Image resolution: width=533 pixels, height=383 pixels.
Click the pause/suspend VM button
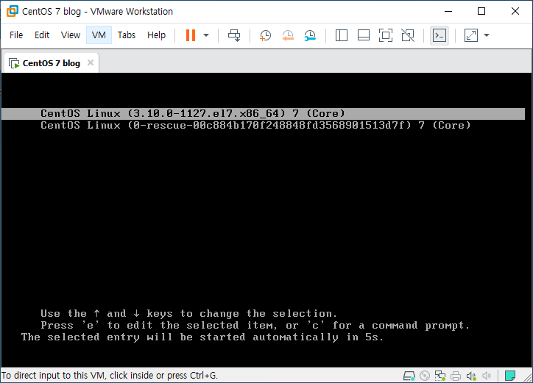[191, 35]
